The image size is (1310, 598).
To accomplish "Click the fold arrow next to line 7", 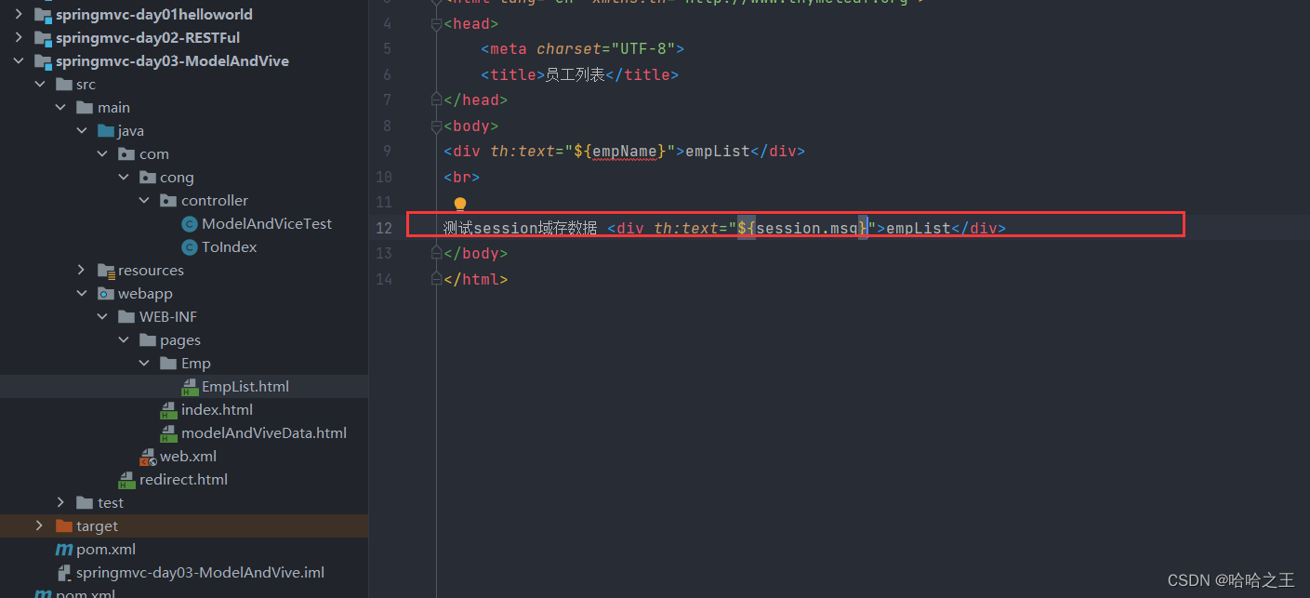I will 435,100.
